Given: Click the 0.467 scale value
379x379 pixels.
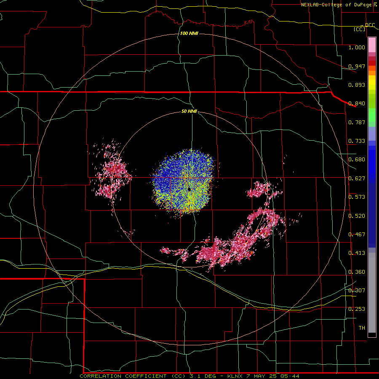Looking at the screenshot, I should click(x=357, y=235).
